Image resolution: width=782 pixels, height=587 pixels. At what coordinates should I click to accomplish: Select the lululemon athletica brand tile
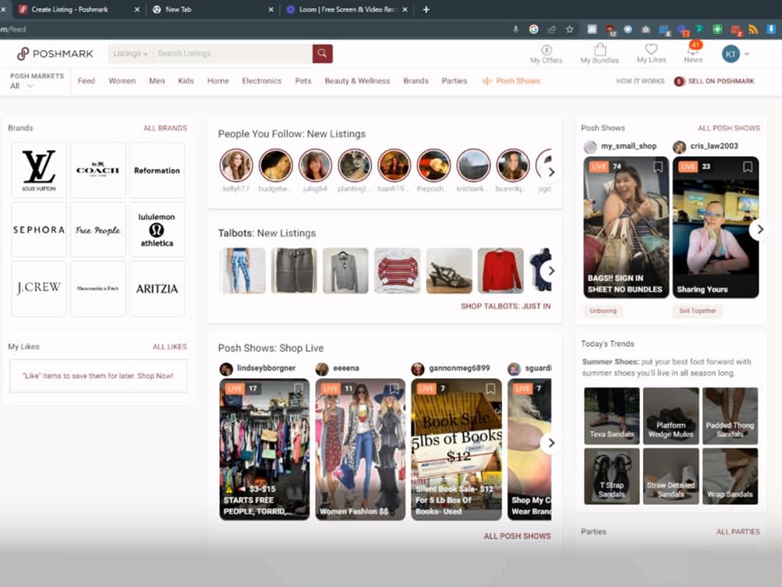pyautogui.click(x=156, y=229)
